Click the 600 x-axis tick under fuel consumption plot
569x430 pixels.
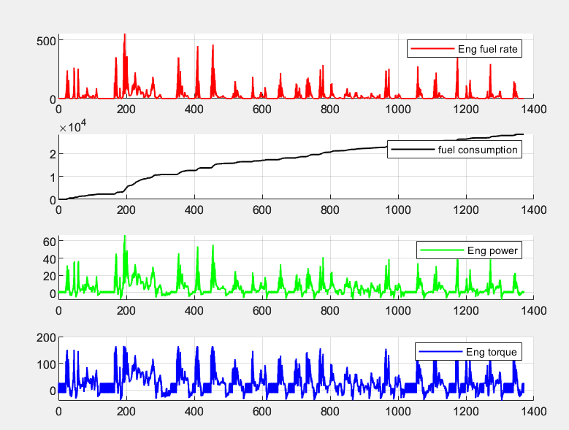click(x=262, y=210)
